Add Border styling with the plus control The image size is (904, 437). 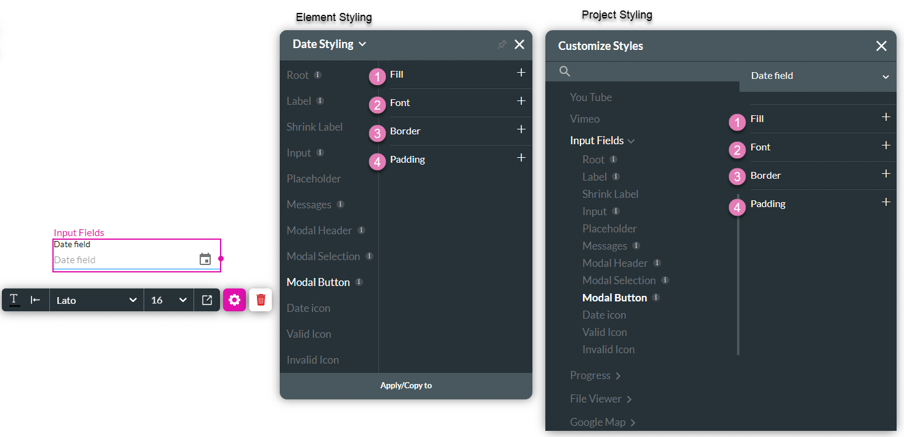(521, 131)
